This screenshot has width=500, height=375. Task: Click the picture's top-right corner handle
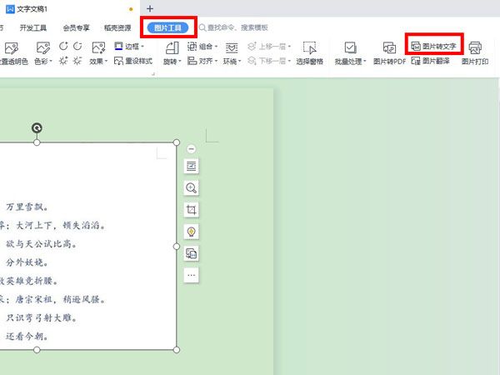point(177,142)
